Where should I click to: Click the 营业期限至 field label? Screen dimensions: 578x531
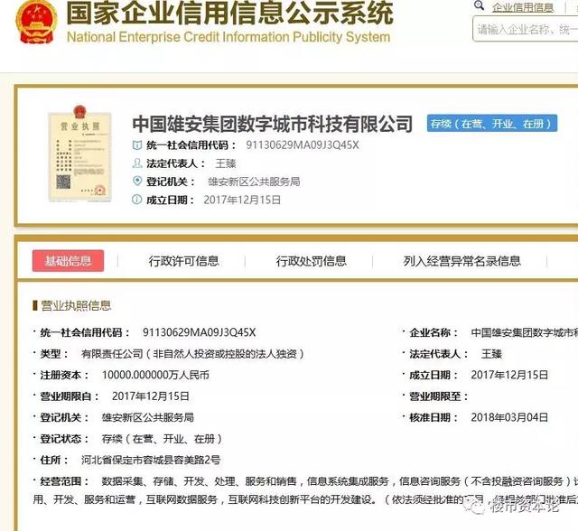pos(438,396)
